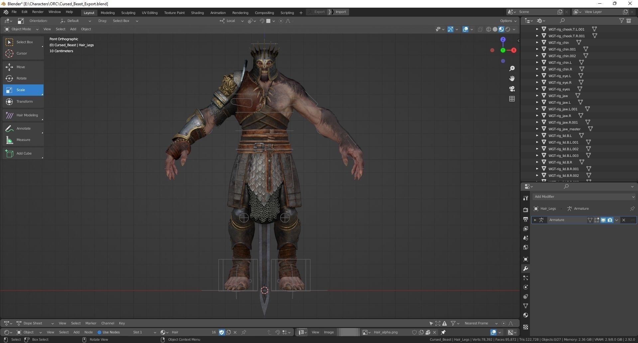Choose the Measure tool

(x=23, y=140)
